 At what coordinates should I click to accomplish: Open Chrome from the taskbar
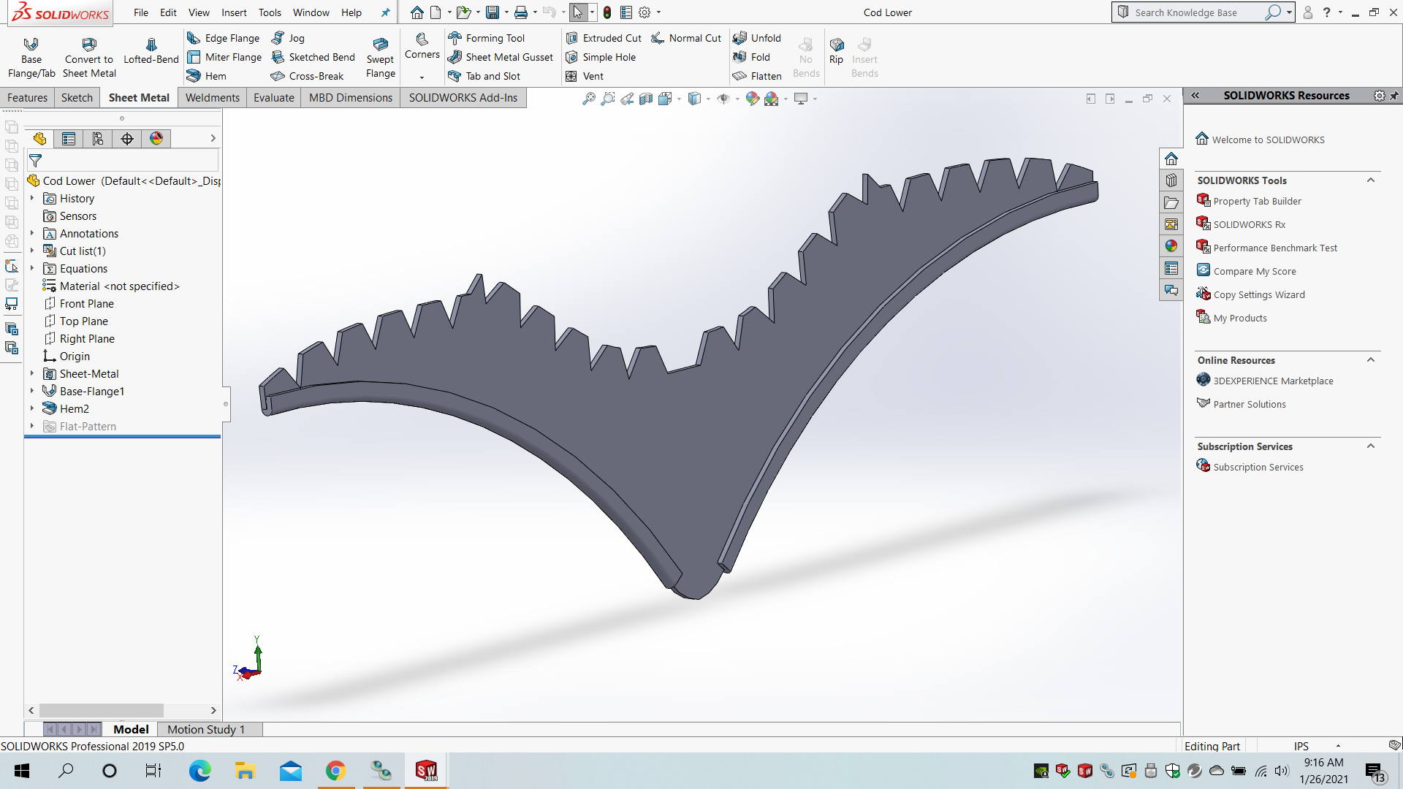pyautogui.click(x=335, y=771)
